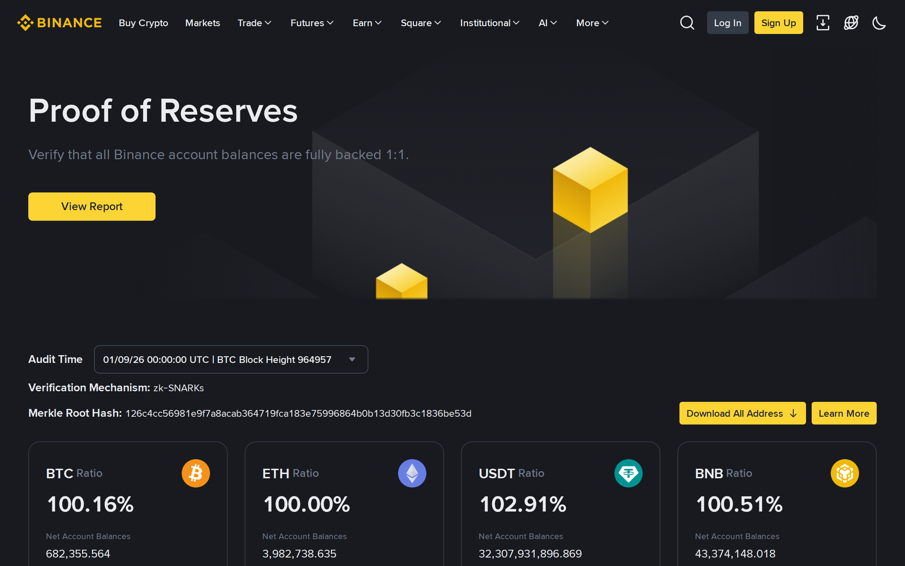Go to Buy Crypto
The width and height of the screenshot is (905, 566).
pos(143,23)
